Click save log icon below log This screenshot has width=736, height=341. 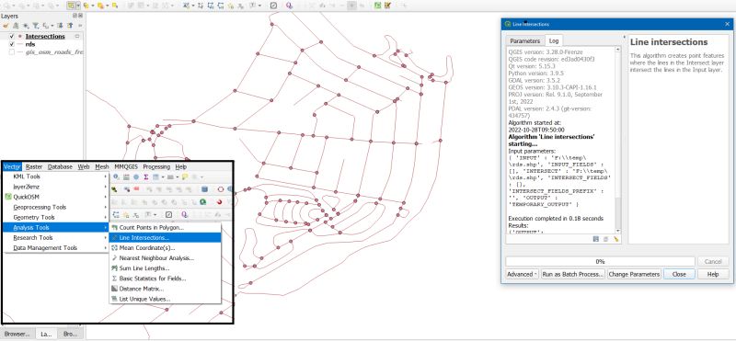(x=595, y=239)
